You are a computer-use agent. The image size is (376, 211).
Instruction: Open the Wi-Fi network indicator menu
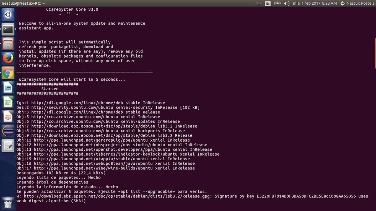(259, 4)
